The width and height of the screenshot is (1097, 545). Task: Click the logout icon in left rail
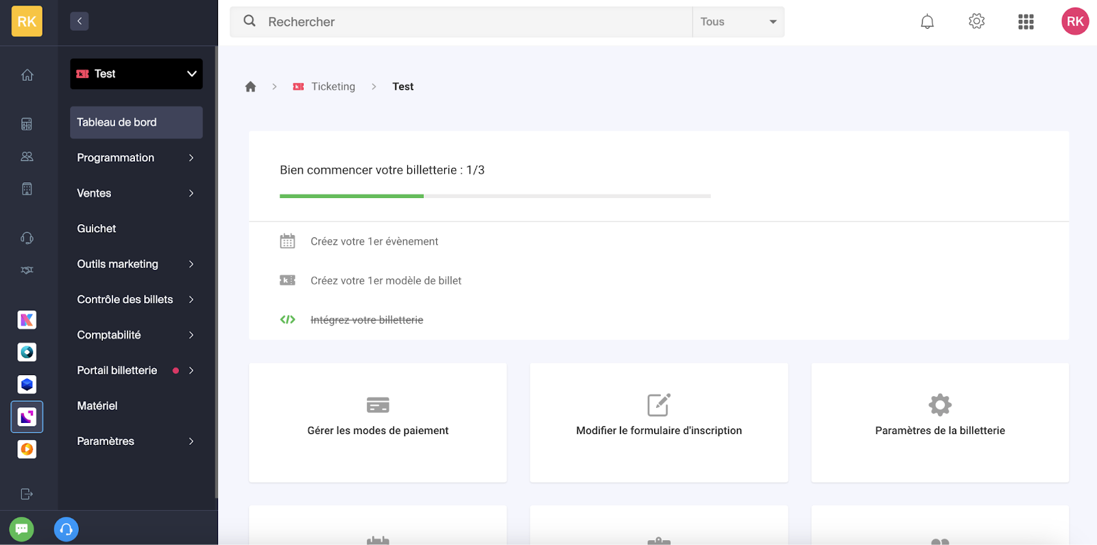coord(27,494)
